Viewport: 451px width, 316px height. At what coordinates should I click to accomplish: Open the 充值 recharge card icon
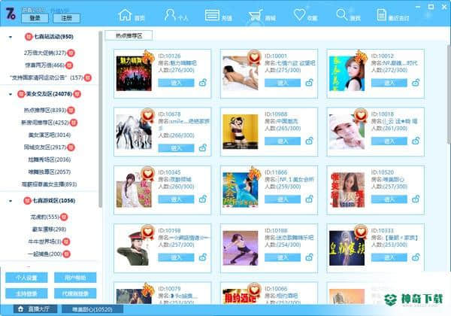point(212,15)
